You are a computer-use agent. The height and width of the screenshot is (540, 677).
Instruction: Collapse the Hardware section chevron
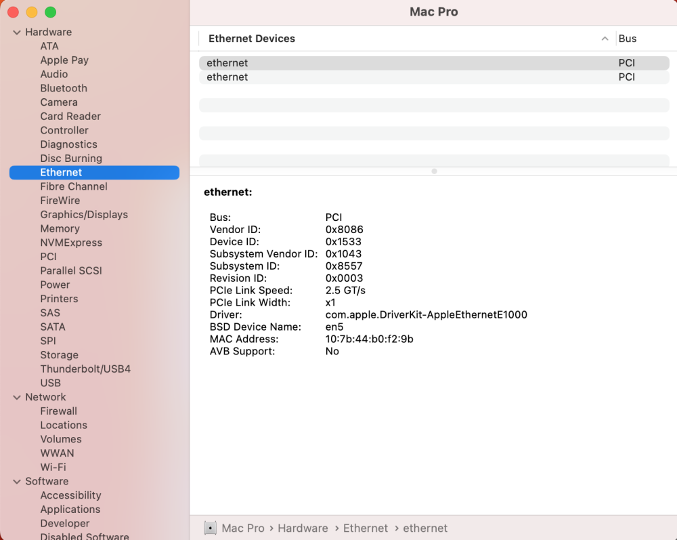(17, 33)
